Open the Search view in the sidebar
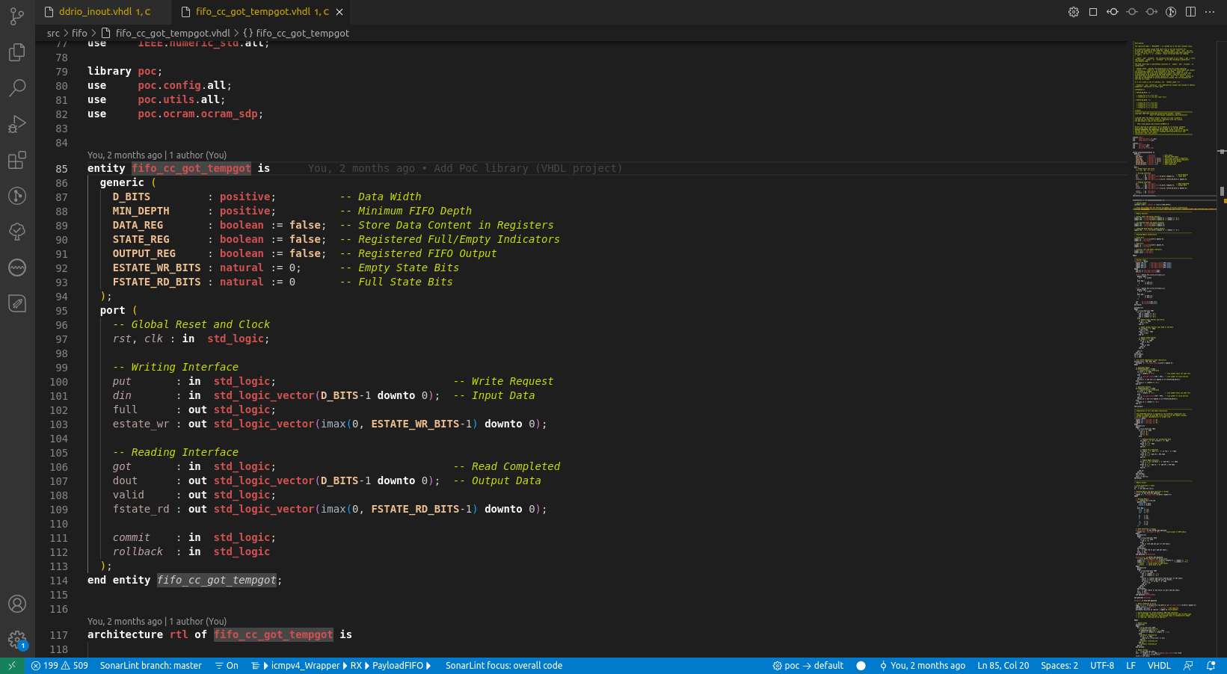The height and width of the screenshot is (674, 1227). coord(16,87)
